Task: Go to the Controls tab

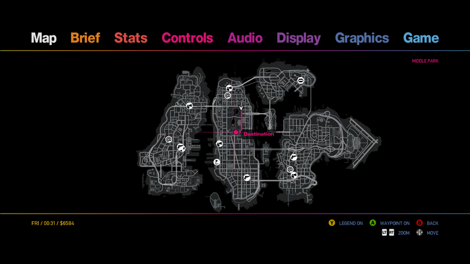Action: [187, 38]
